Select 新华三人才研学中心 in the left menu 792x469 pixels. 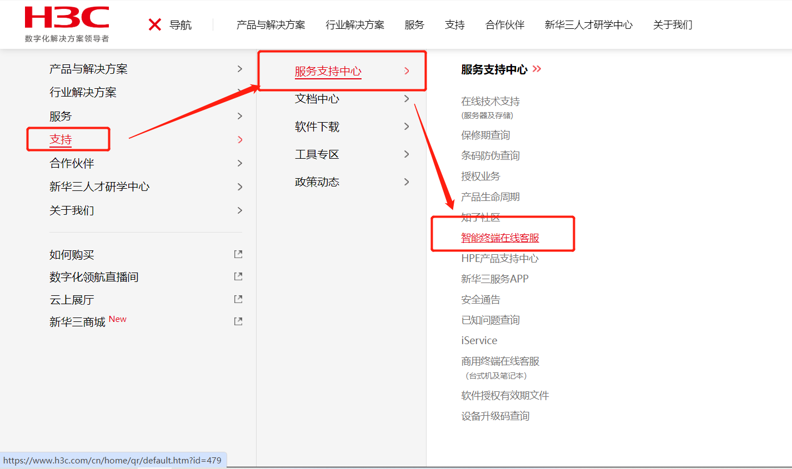click(x=99, y=186)
